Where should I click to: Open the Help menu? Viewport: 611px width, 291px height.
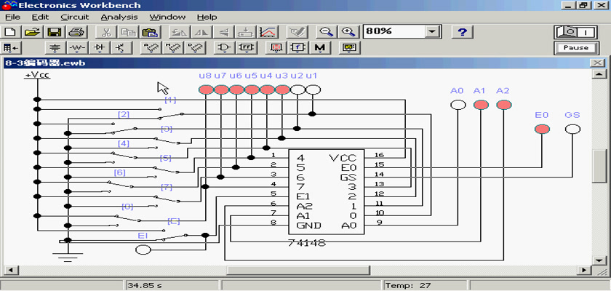[207, 17]
